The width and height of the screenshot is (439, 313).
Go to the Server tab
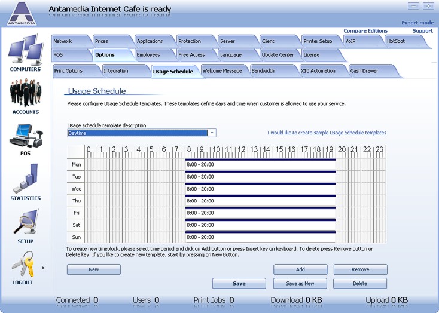[237, 41]
